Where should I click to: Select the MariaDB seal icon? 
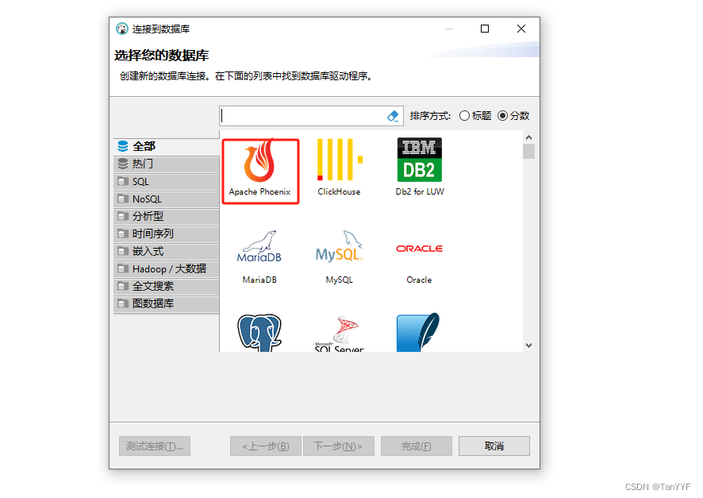coord(259,246)
